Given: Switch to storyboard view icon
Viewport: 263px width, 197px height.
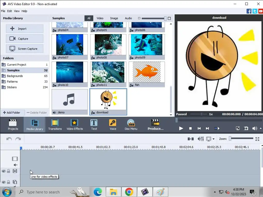Looking at the screenshot, I should tap(191, 139).
